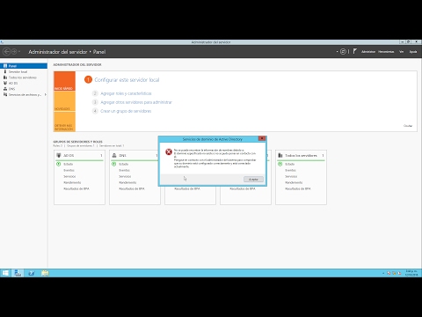
Task: Open Configurar este servidor local link
Action: [127, 80]
